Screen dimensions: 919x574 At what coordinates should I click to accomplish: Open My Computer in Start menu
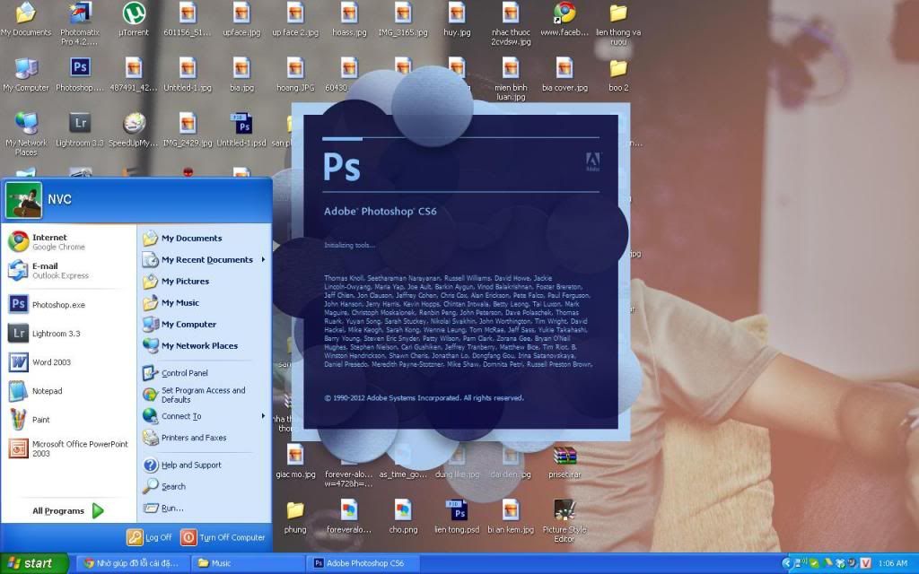[x=205, y=324]
